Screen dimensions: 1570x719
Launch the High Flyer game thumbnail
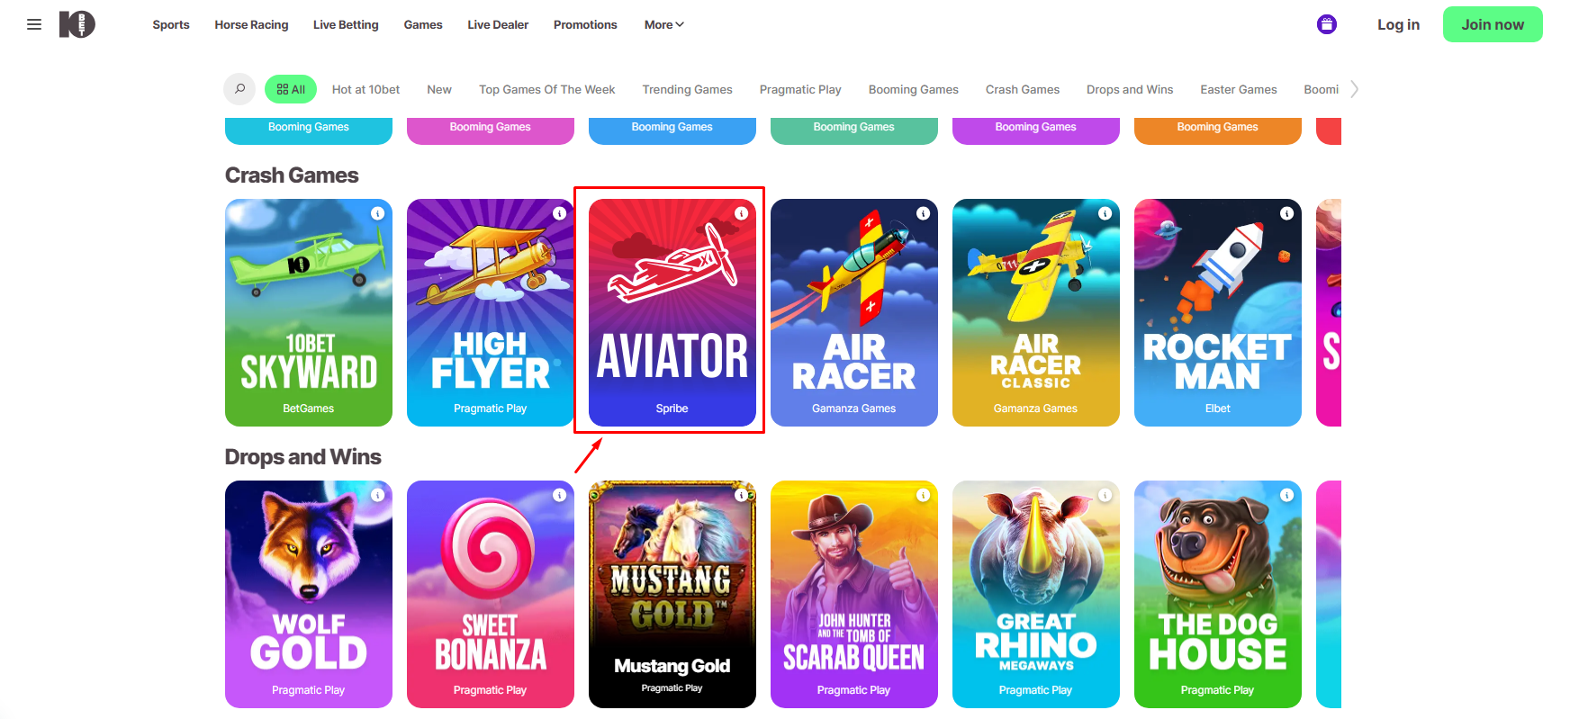coord(490,312)
